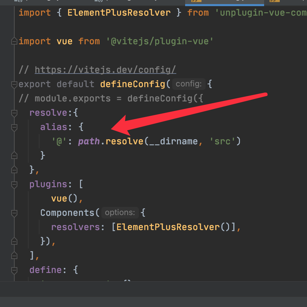The image size is (307, 307).
Task: Click the from keyword on the ElementPlusResolver line
Action: click(198, 13)
